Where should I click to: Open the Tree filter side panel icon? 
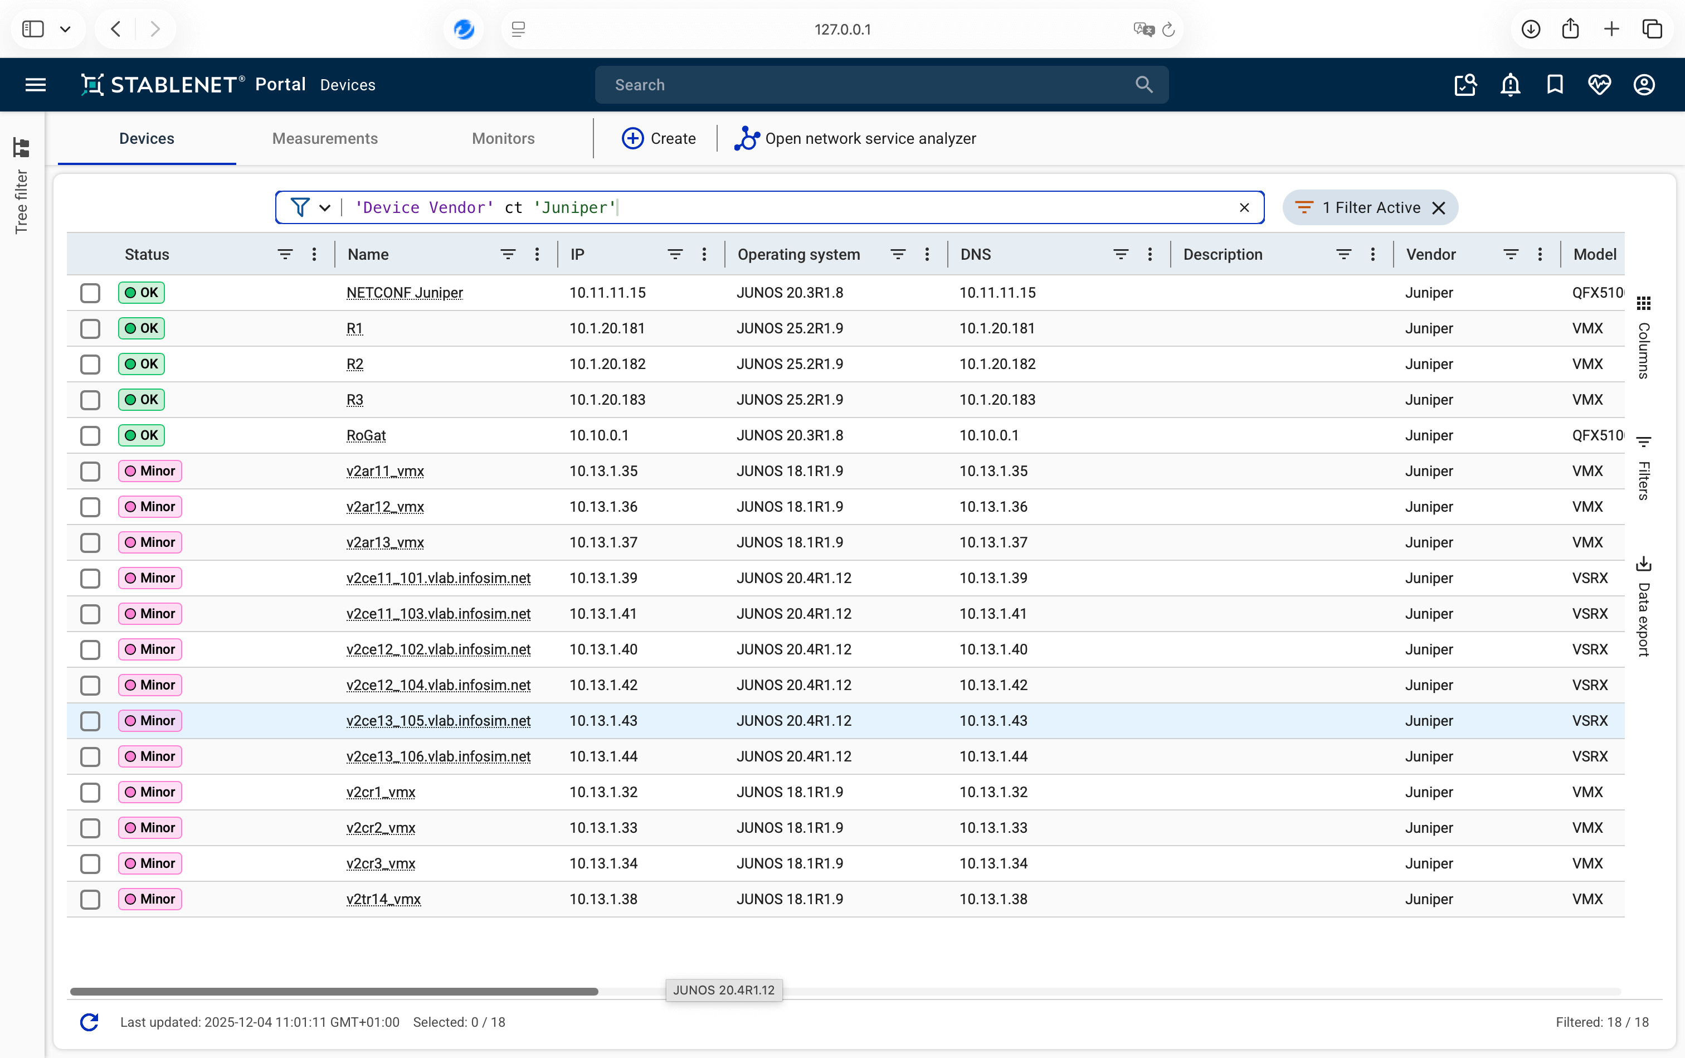point(21,148)
